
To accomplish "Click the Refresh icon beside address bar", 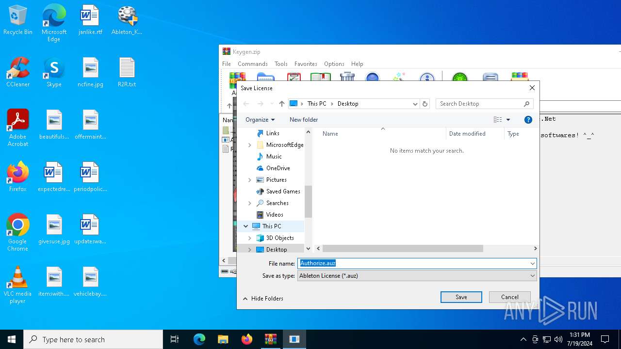I will (425, 104).
